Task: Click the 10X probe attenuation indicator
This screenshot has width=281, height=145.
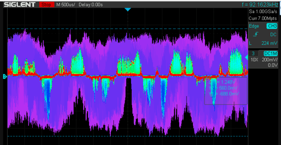Action: click(x=254, y=59)
